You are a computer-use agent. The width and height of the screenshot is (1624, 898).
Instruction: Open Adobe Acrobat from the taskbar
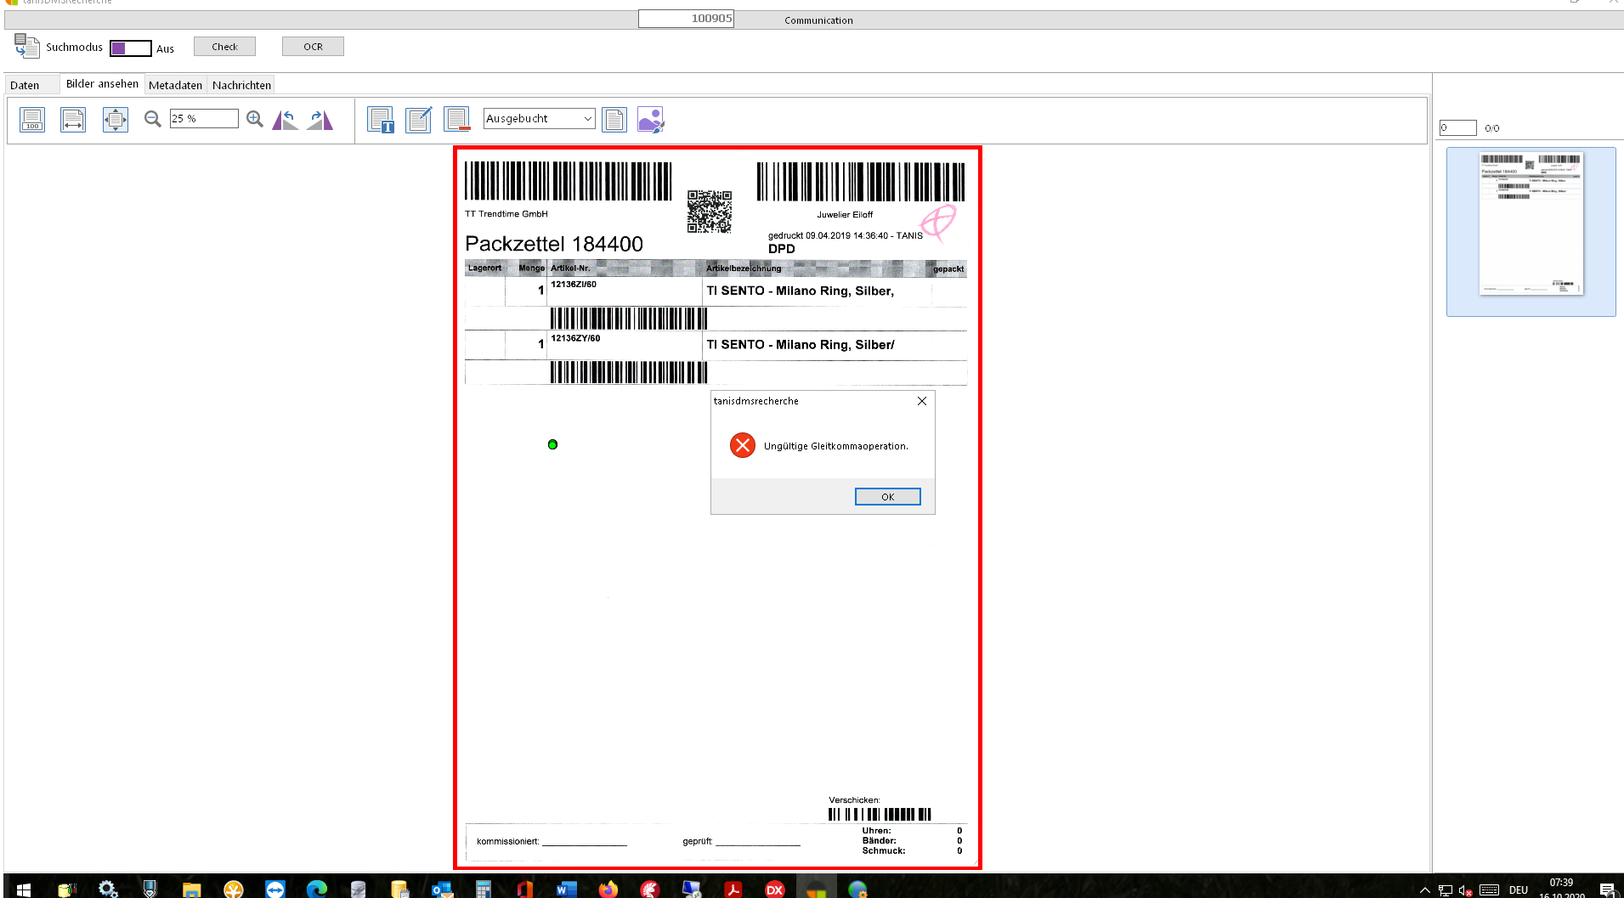coord(733,890)
